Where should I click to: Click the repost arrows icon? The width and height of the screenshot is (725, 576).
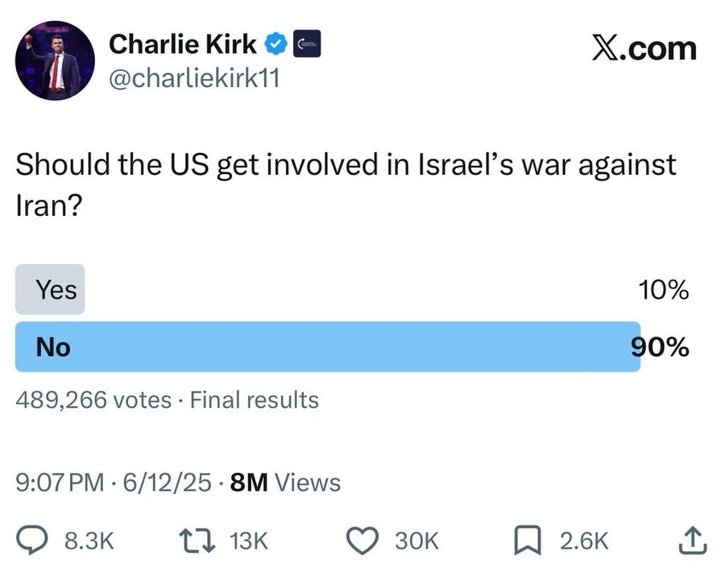tap(197, 541)
